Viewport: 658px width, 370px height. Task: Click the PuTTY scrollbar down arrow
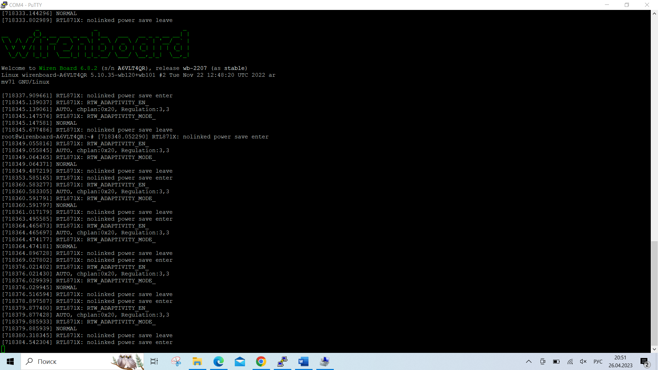(654, 349)
